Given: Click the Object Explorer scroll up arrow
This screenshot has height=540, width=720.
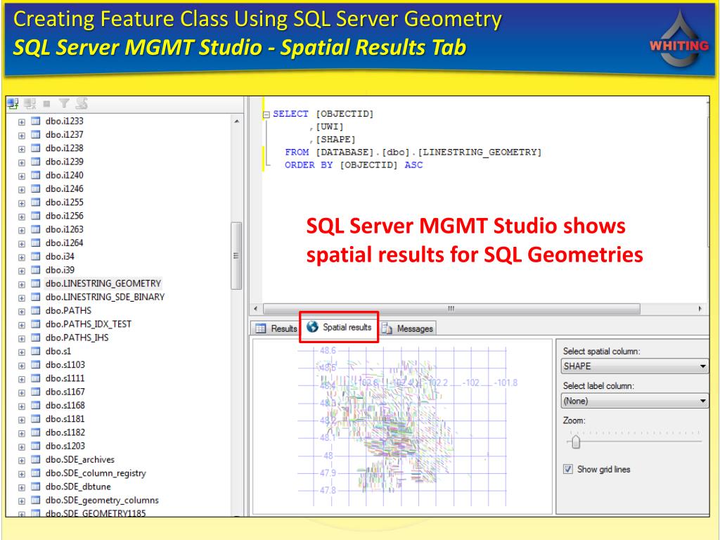Looking at the screenshot, I should tap(236, 121).
